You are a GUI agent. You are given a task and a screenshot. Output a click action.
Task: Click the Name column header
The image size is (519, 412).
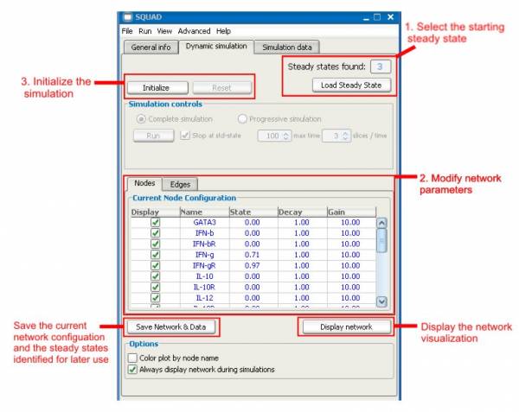(x=204, y=212)
